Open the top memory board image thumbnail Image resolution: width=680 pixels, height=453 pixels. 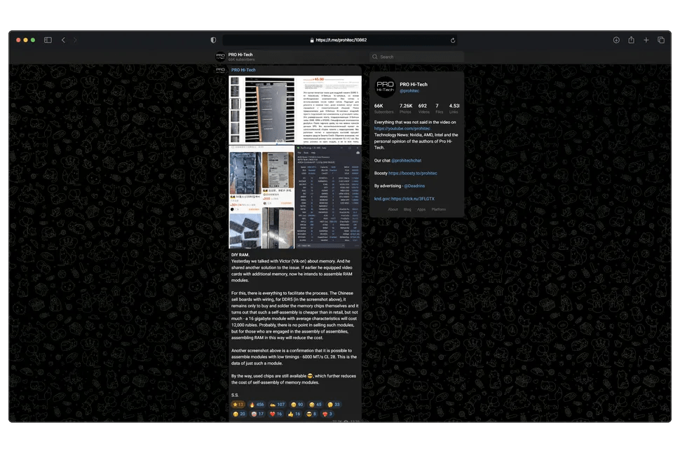coord(264,110)
